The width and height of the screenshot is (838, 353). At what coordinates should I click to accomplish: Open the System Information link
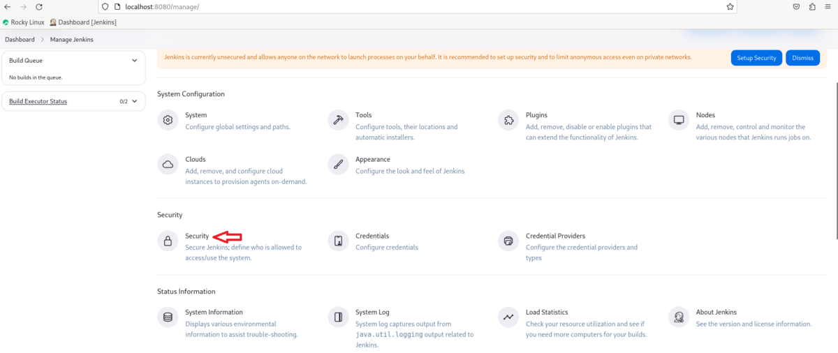[x=214, y=313]
